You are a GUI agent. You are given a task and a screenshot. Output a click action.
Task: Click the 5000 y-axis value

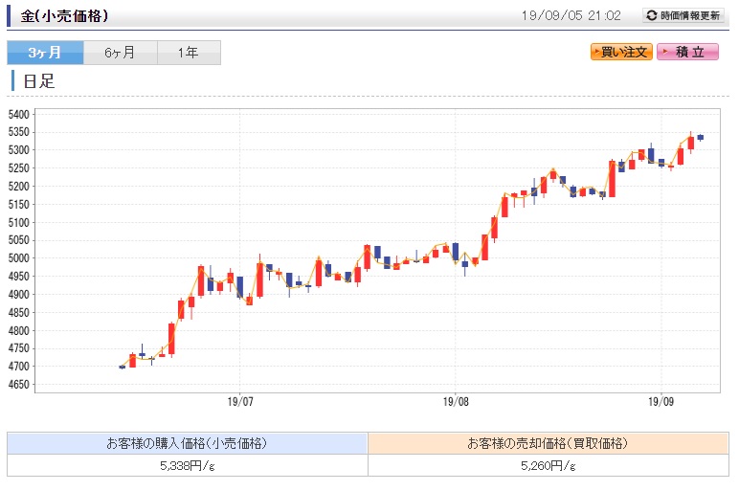click(19, 258)
